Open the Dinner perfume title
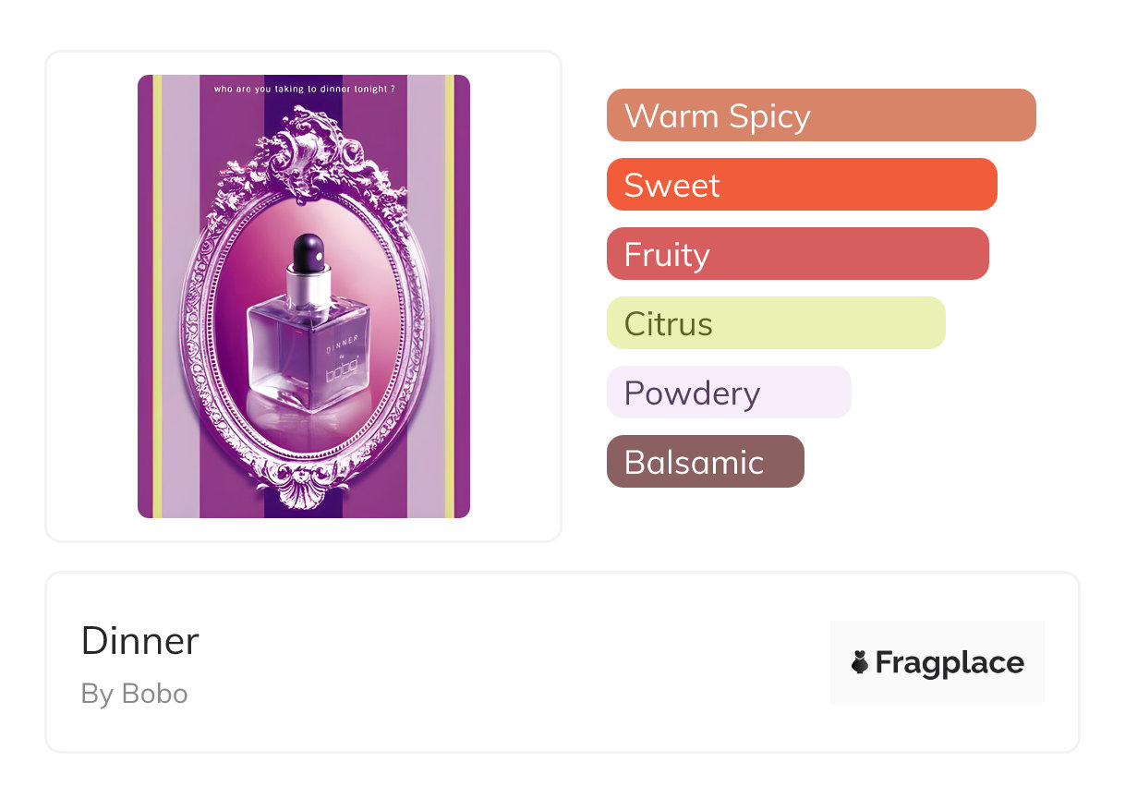The image size is (1125, 798). click(x=140, y=641)
